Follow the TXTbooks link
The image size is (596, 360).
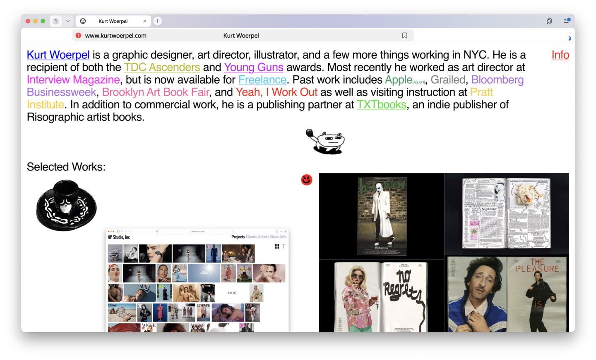click(382, 105)
